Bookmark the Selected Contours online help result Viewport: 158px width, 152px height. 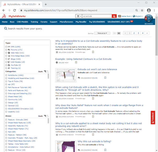[x=76, y=62]
